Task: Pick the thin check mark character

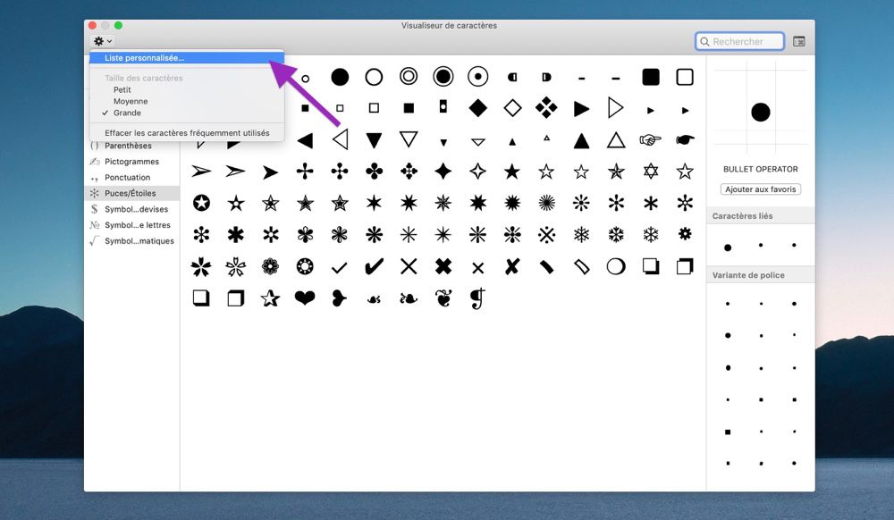Action: pyautogui.click(x=339, y=267)
